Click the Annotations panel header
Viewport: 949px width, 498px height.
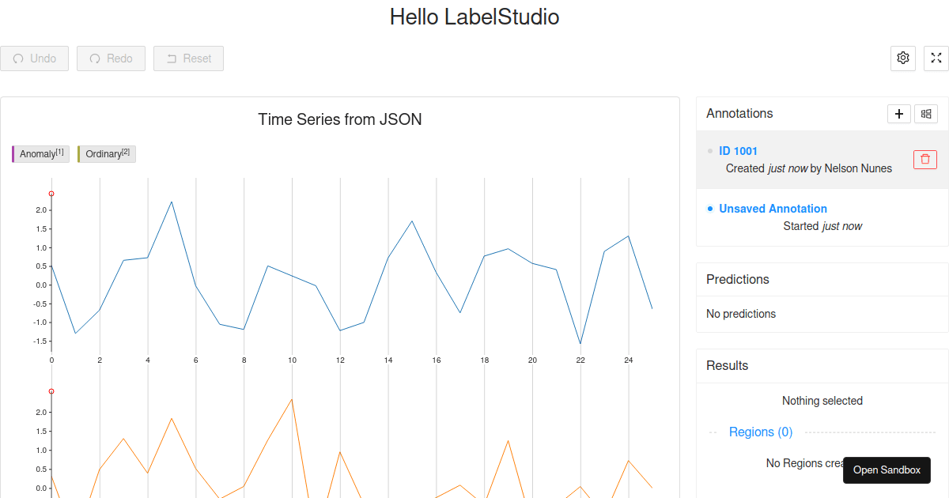[x=739, y=113]
